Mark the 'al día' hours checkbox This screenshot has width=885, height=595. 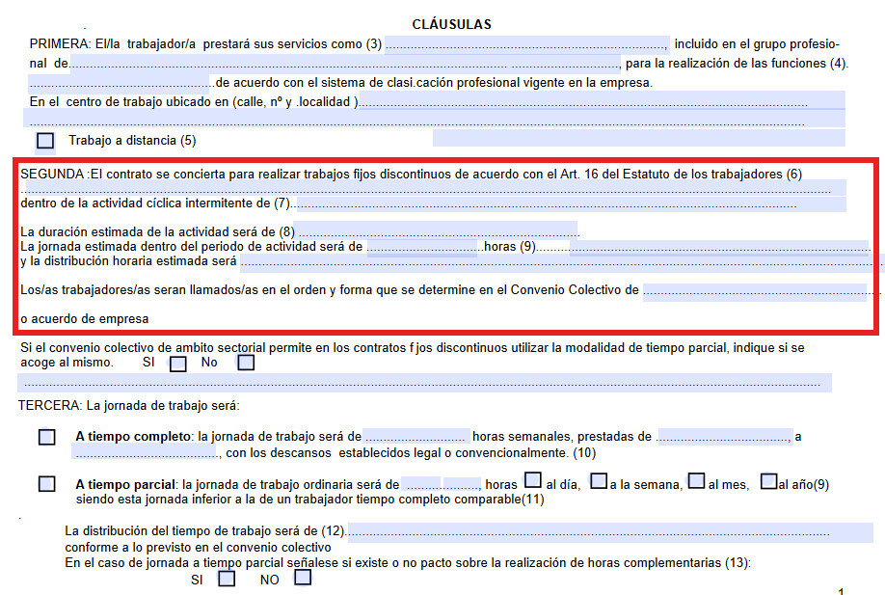(532, 480)
